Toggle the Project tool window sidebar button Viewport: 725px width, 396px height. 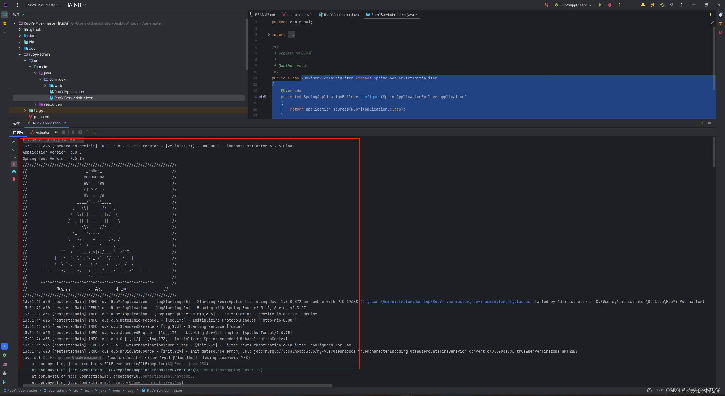[5, 15]
